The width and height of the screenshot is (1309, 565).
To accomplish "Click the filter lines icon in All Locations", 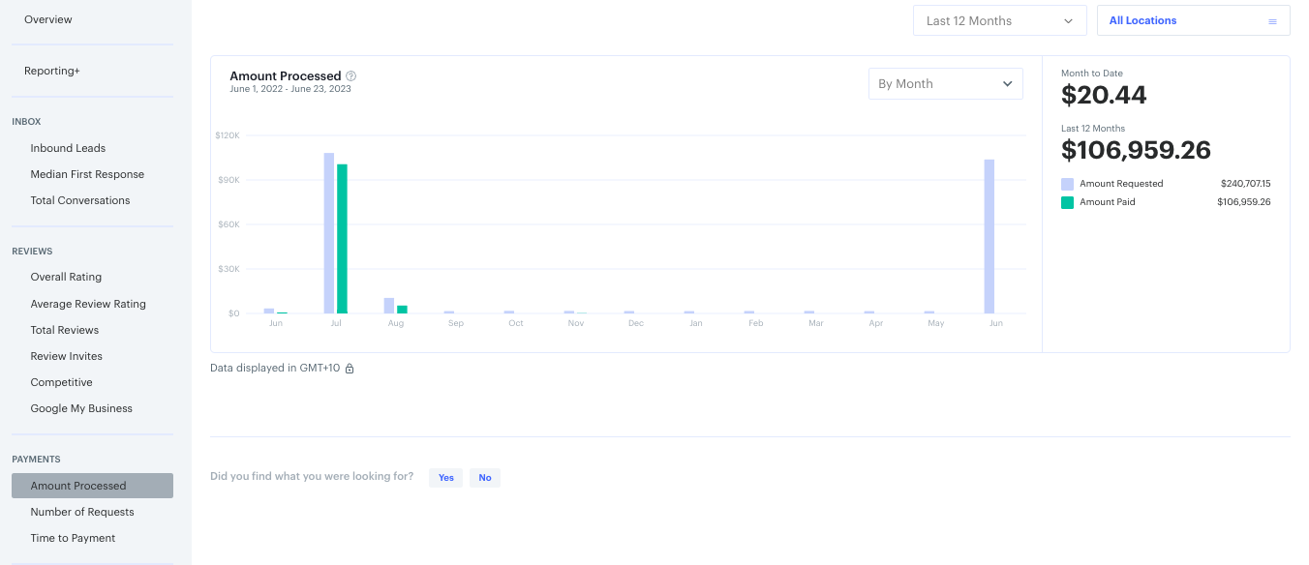I will pos(1272,21).
